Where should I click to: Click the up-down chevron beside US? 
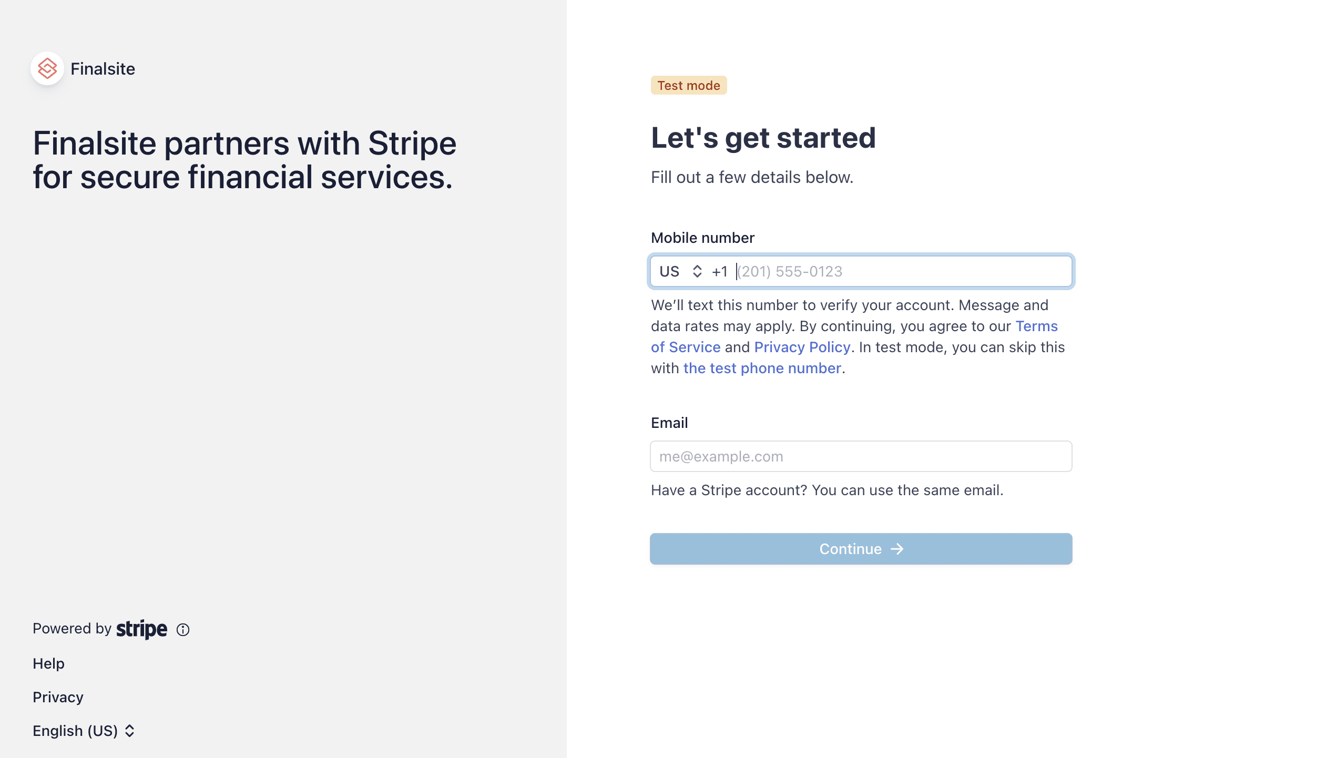[x=697, y=272]
